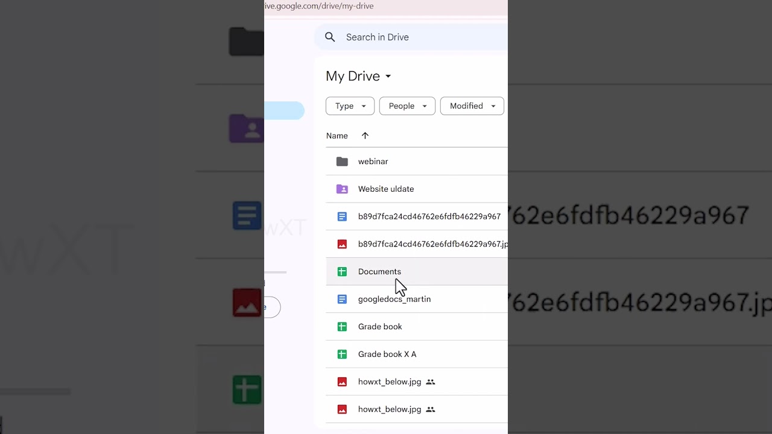Click the Sheets icon beside Grade book X A
Viewport: 772px width, 434px height.
(342, 354)
